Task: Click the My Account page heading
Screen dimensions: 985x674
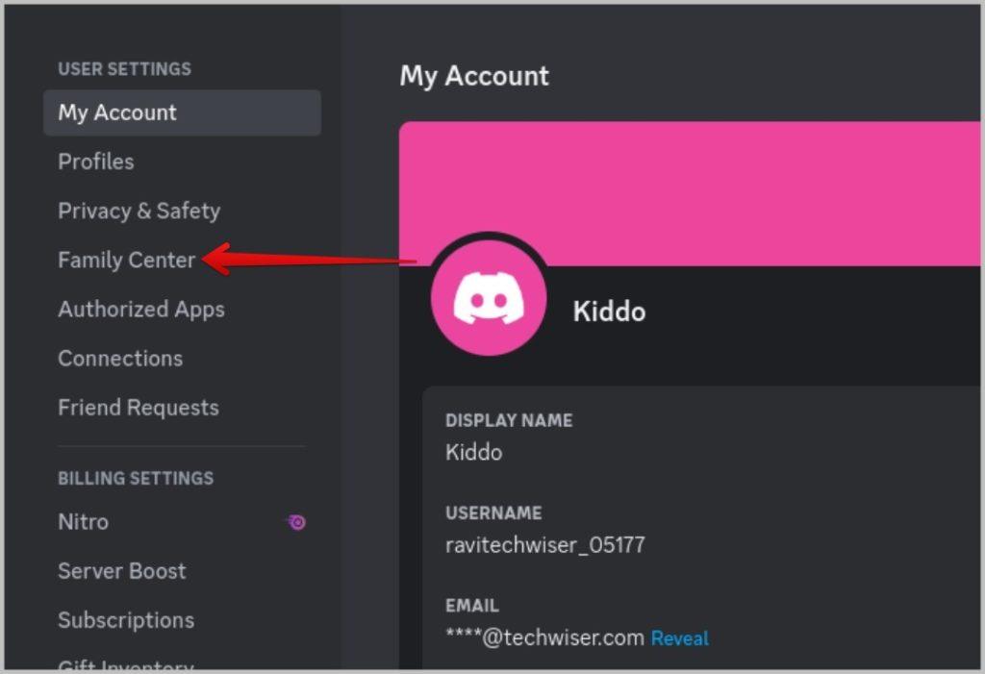Action: tap(474, 76)
